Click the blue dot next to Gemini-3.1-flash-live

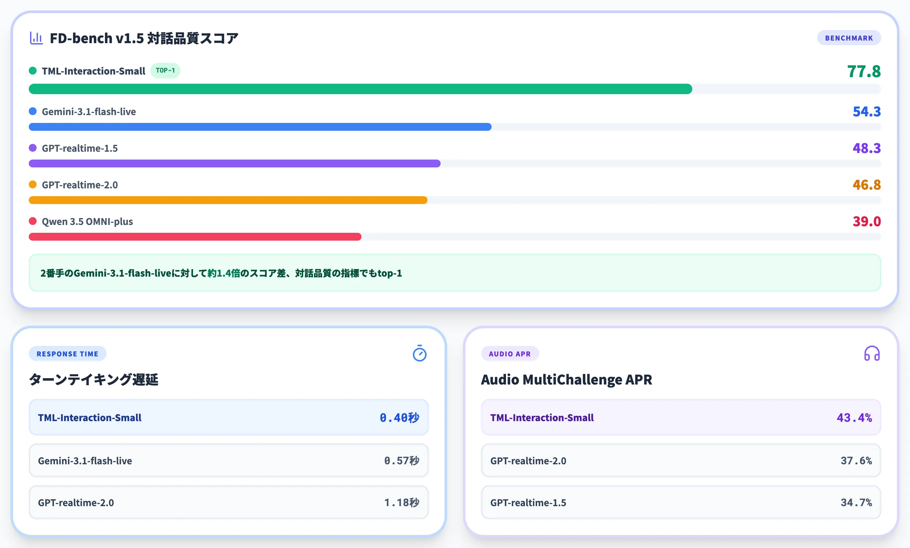(x=33, y=111)
